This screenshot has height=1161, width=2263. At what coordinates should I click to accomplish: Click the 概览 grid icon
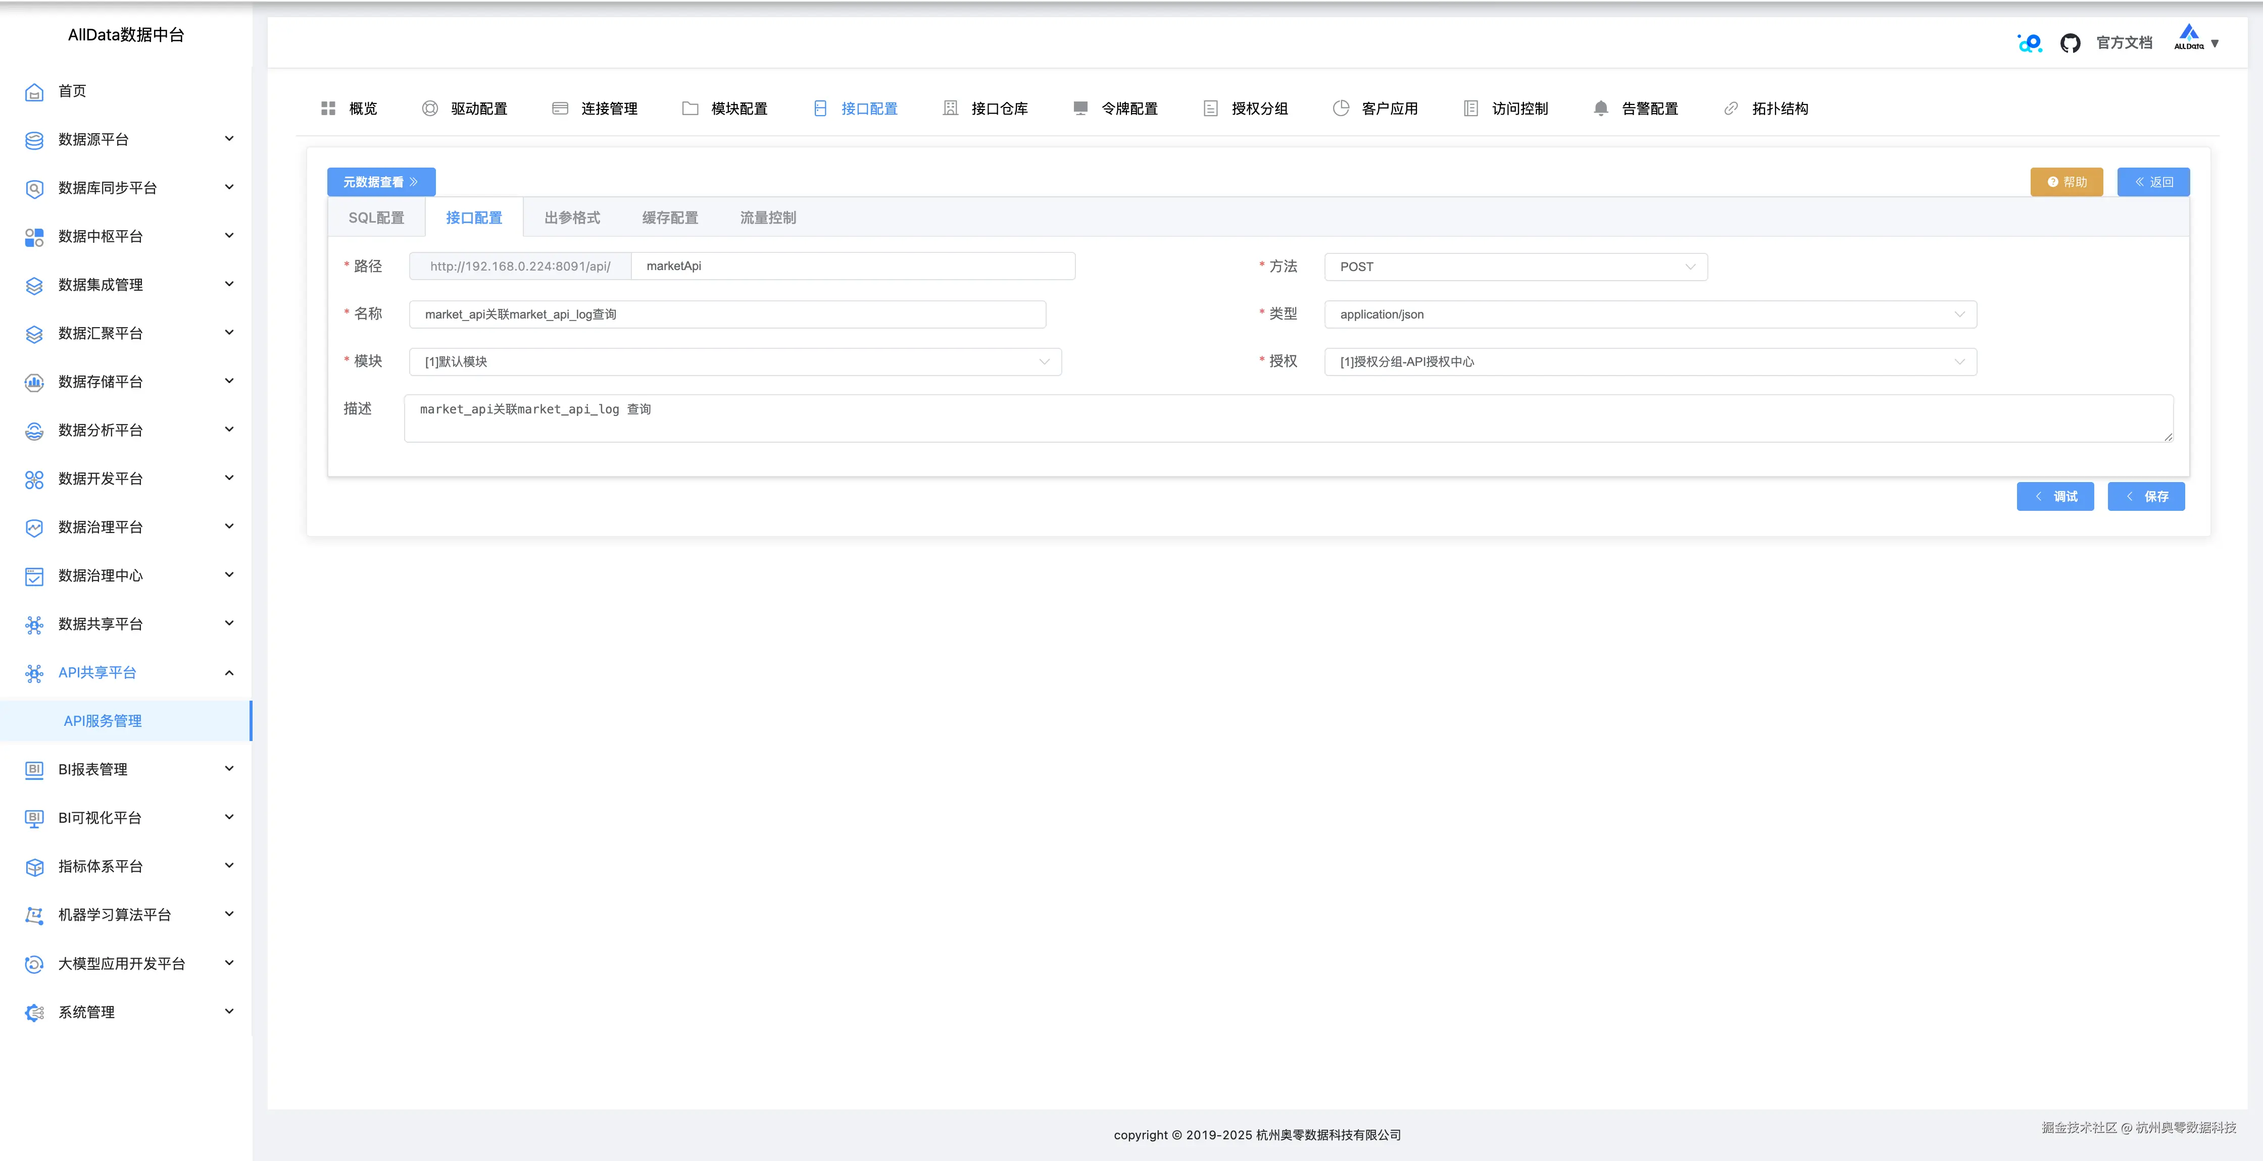(328, 108)
